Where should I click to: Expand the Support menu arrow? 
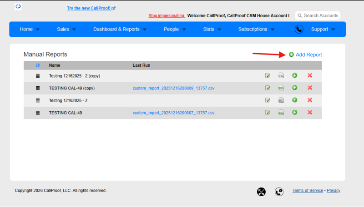pos(334,30)
